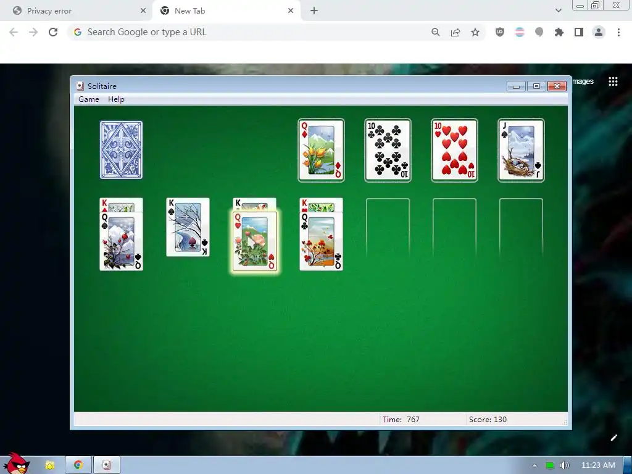Pick the highlighted Queen of Hearts card

[255, 241]
